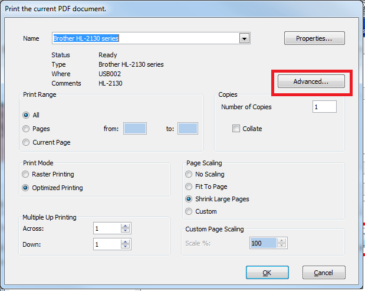Increase Scale % with up arrow

[x=281, y=240]
